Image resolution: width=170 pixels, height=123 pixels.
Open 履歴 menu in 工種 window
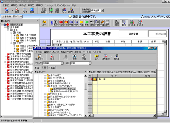tap(78, 52)
